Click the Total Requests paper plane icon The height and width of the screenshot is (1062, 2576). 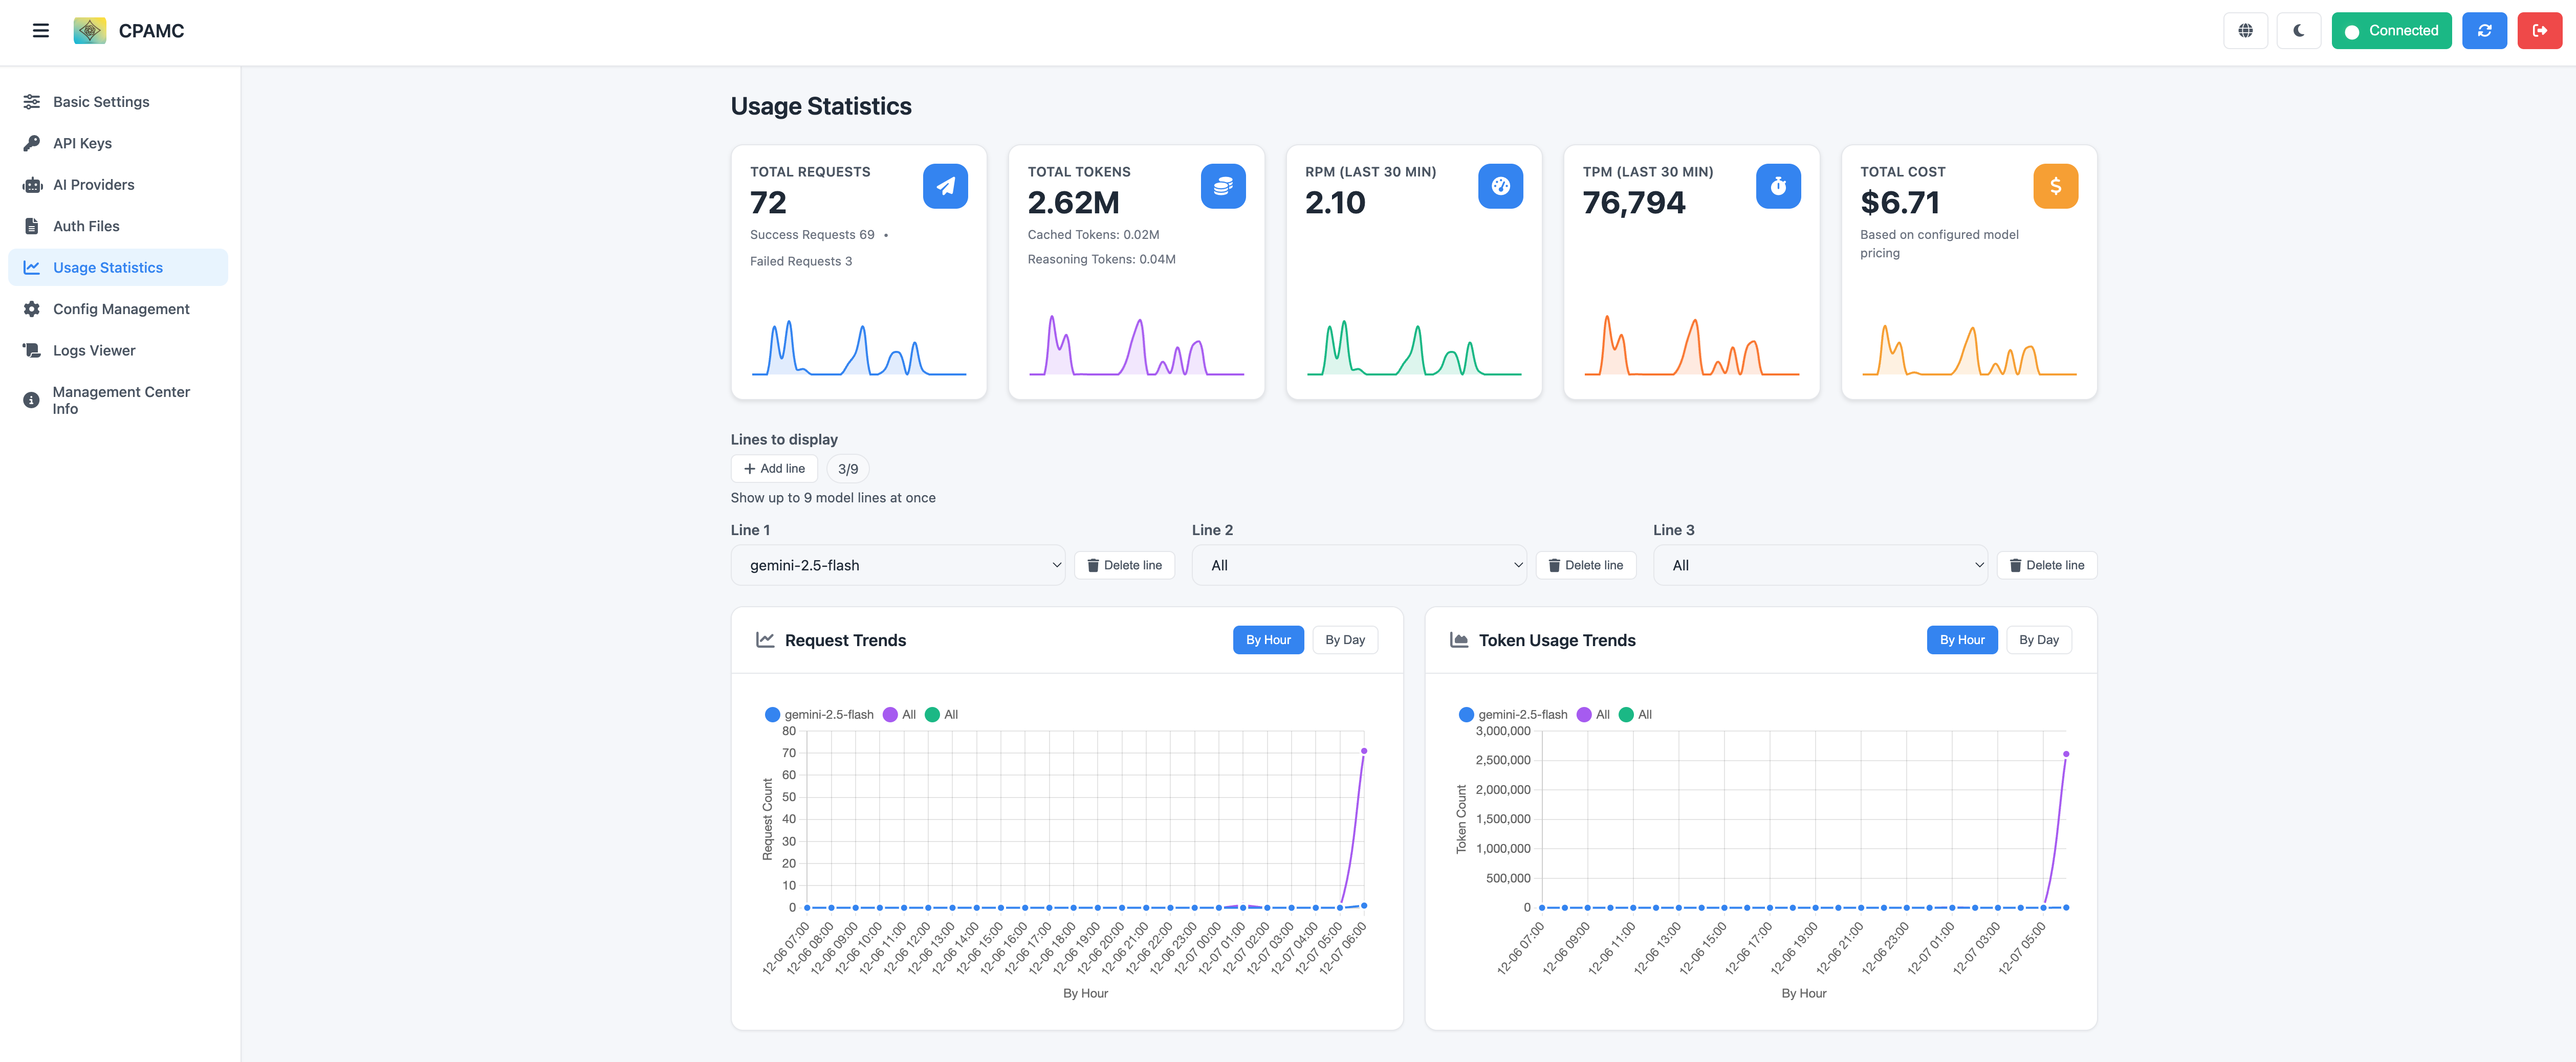944,186
